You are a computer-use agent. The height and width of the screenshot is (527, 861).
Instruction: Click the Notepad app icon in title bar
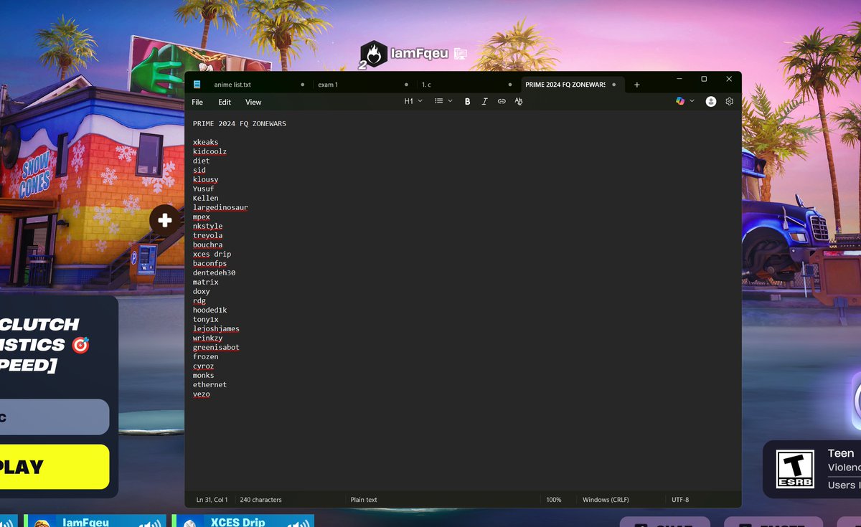coord(197,85)
